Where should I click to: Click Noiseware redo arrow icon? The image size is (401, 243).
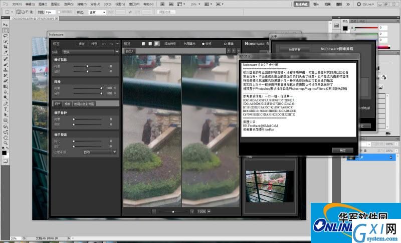(111, 44)
